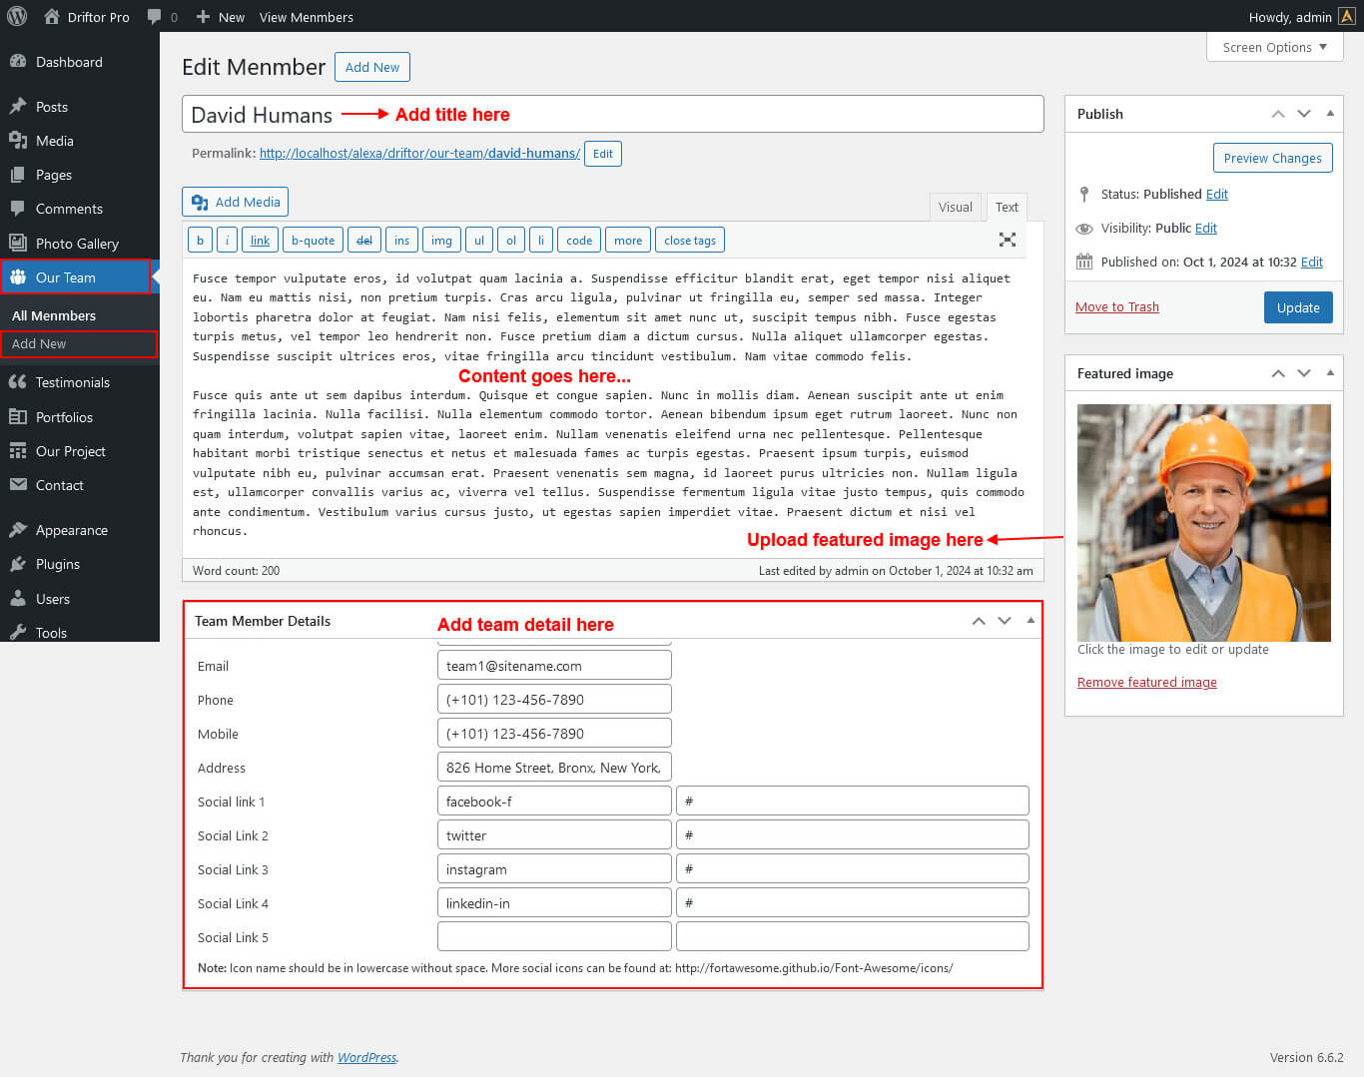
Task: Click the Posts pin icon
Action: (x=18, y=106)
